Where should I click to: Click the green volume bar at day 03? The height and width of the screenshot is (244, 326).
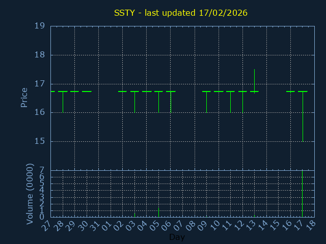coord(134,215)
